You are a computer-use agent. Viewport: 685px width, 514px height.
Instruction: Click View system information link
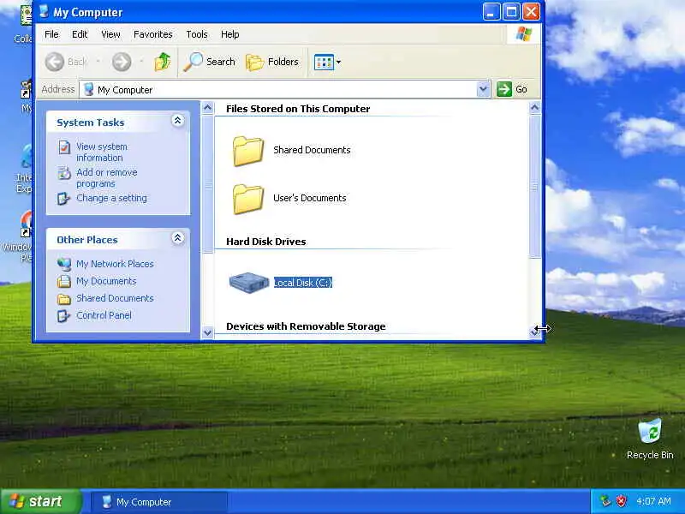point(102,152)
